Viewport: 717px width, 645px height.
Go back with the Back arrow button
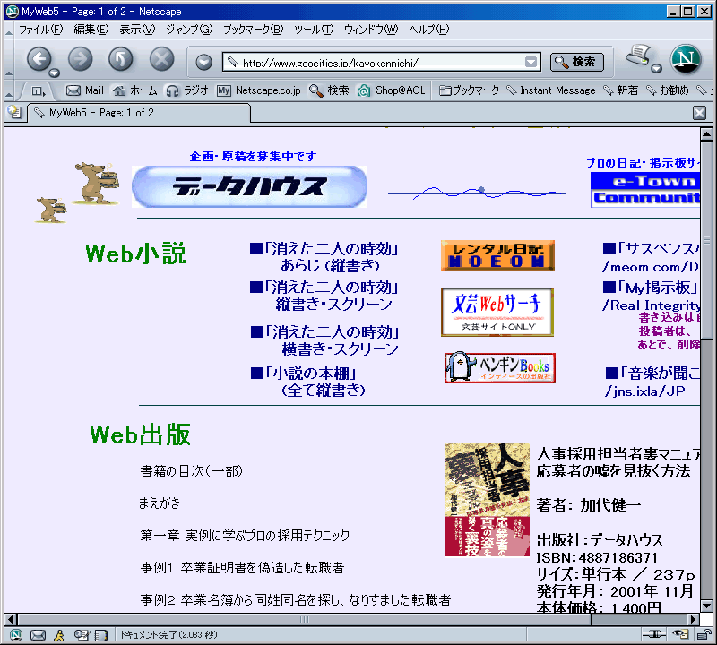(39, 59)
